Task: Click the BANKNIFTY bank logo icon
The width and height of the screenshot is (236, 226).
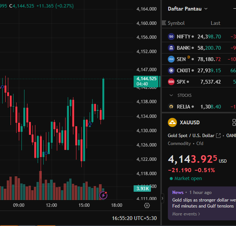Action: [x=171, y=48]
